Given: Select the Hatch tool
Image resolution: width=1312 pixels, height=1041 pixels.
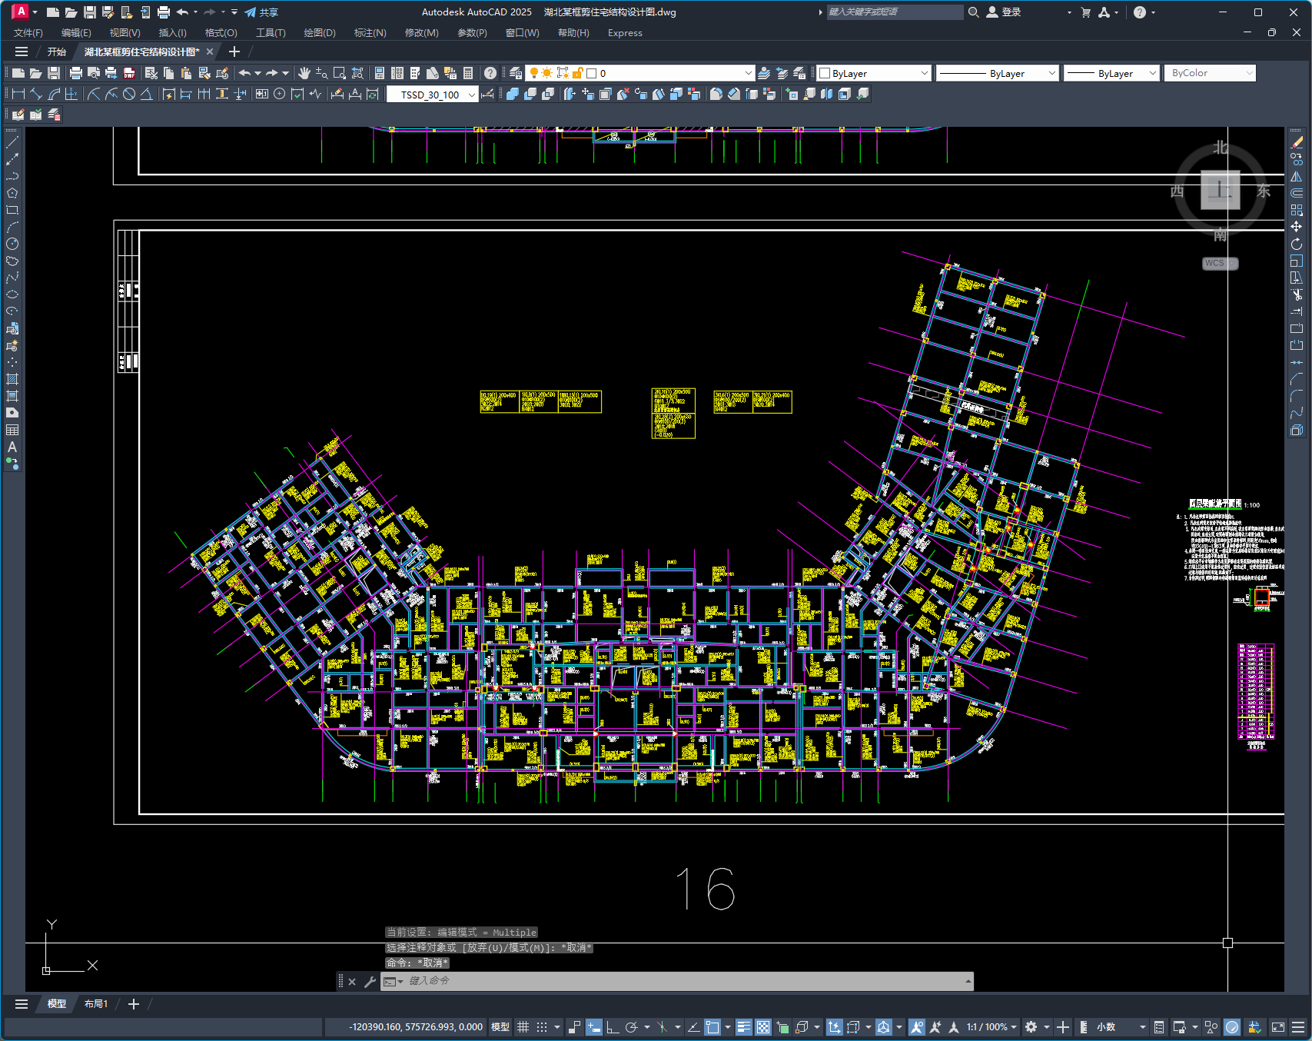Looking at the screenshot, I should [x=12, y=379].
